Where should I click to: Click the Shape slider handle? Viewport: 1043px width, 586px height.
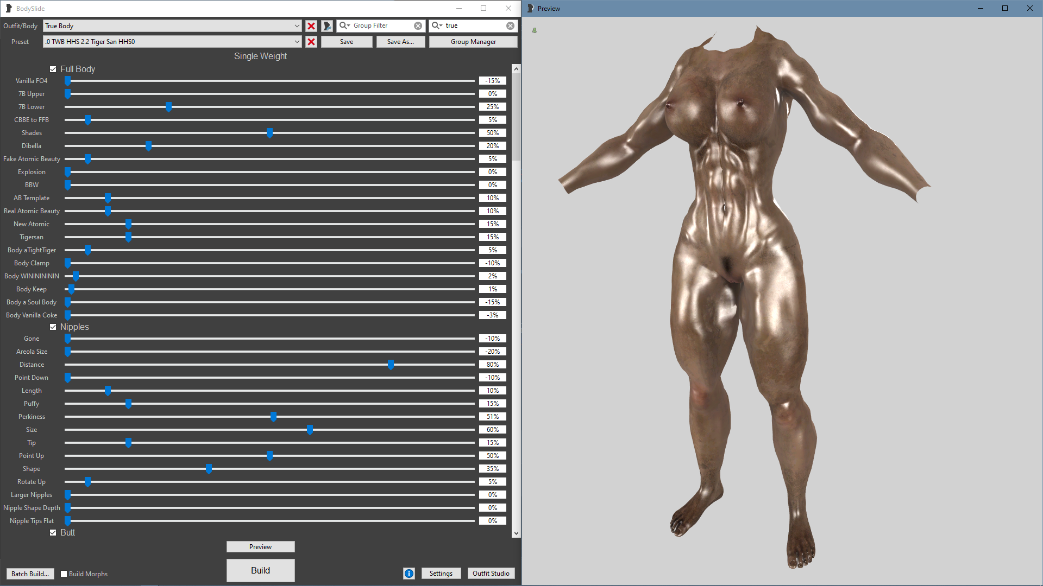[209, 469]
